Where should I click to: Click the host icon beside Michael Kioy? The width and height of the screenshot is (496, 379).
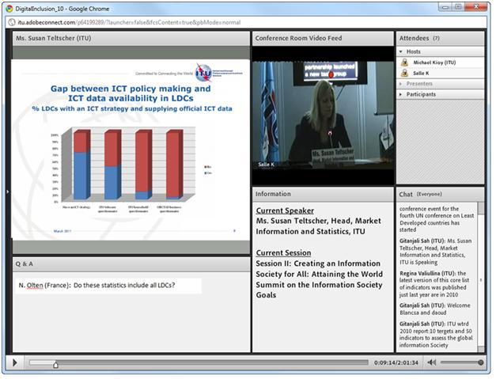(404, 63)
